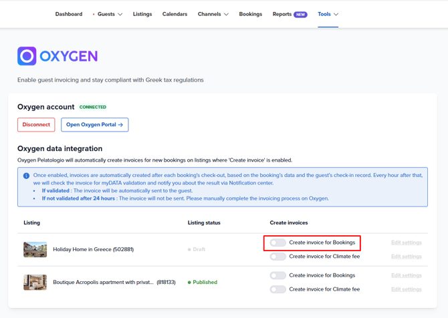The height and width of the screenshot is (318, 448).
Task: Click the 'Draft' status text
Action: click(199, 249)
